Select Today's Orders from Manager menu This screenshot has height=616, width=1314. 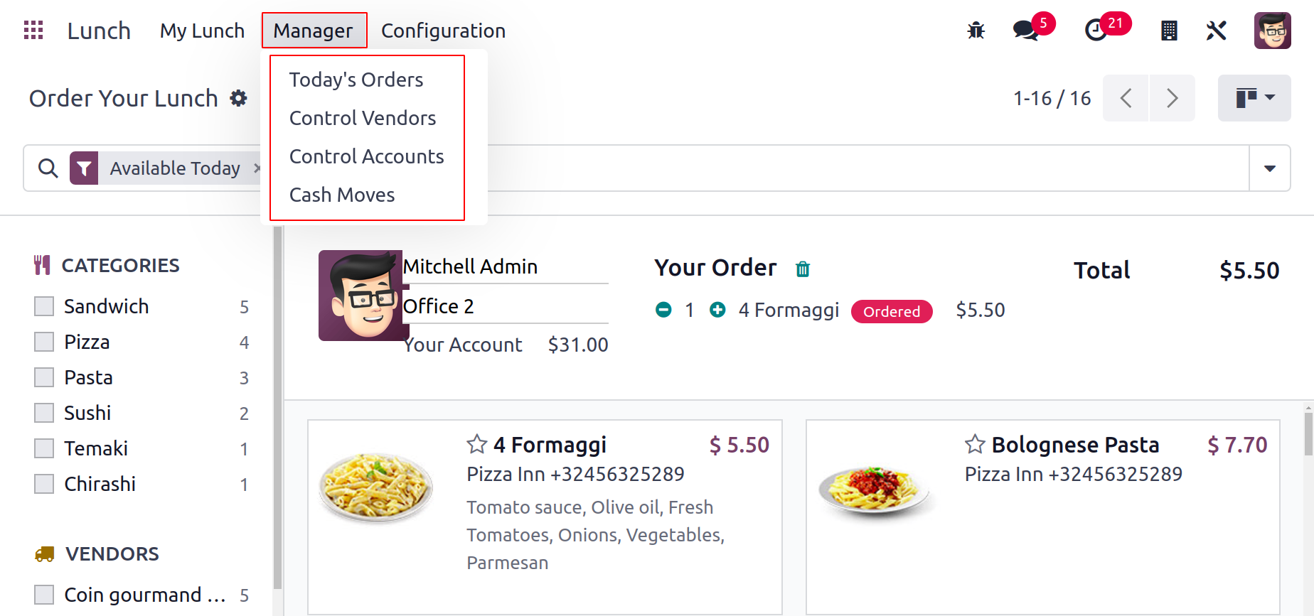click(356, 80)
